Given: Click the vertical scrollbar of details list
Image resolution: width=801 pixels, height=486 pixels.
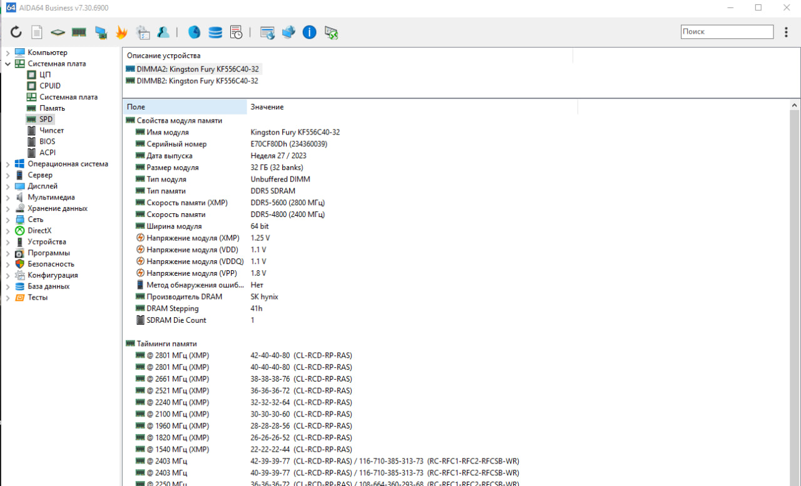Looking at the screenshot, I should (x=795, y=298).
